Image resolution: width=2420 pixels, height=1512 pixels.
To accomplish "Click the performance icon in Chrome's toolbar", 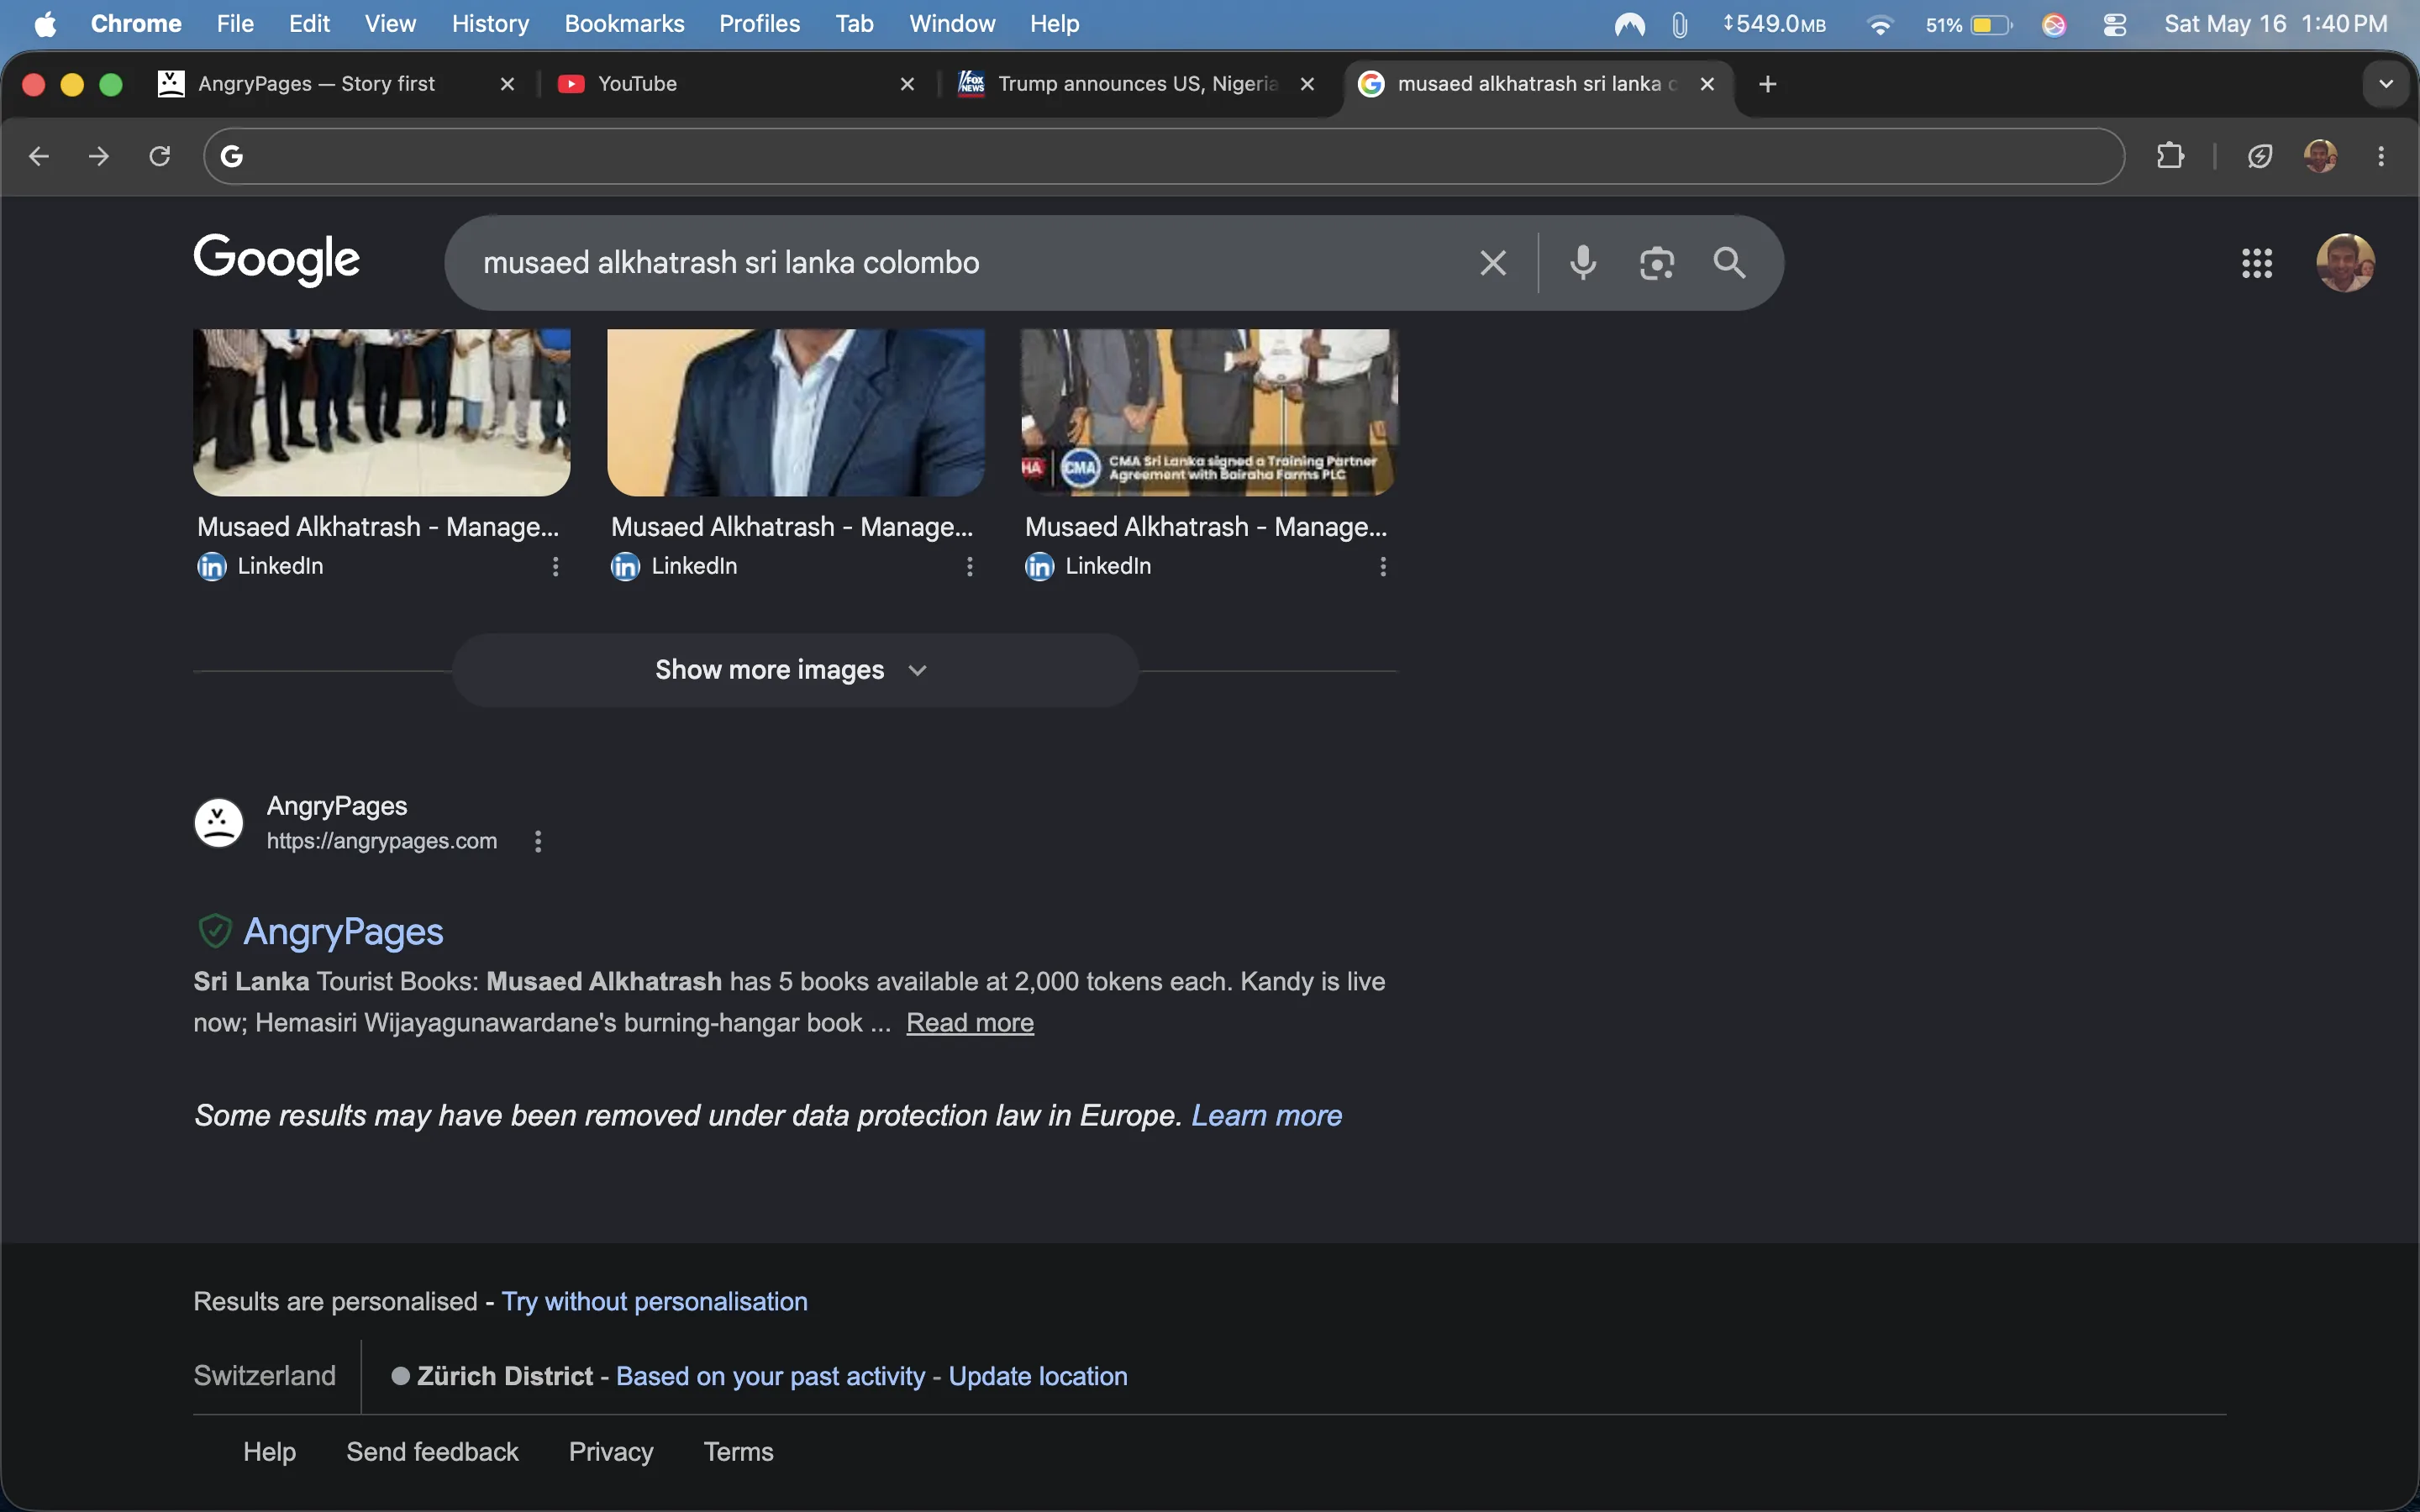I will pyautogui.click(x=2260, y=156).
